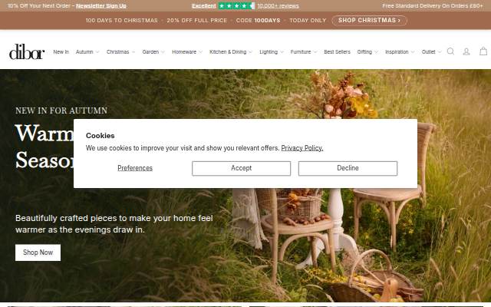Go to the New In menu item

[61, 51]
